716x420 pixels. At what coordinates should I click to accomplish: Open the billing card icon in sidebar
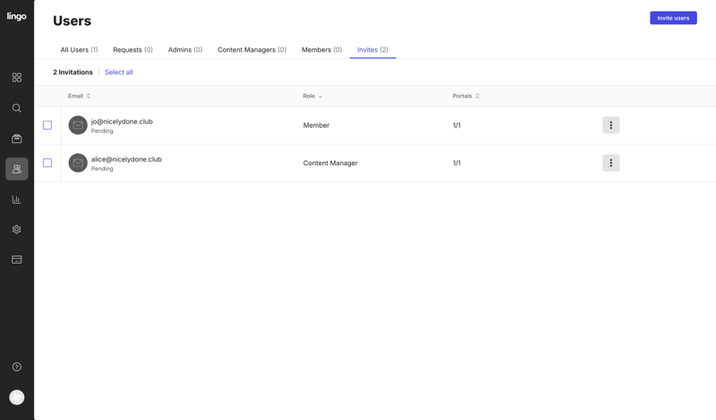(x=17, y=260)
